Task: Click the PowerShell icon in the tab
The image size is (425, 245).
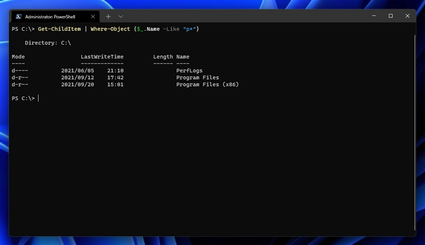Action: pos(18,17)
